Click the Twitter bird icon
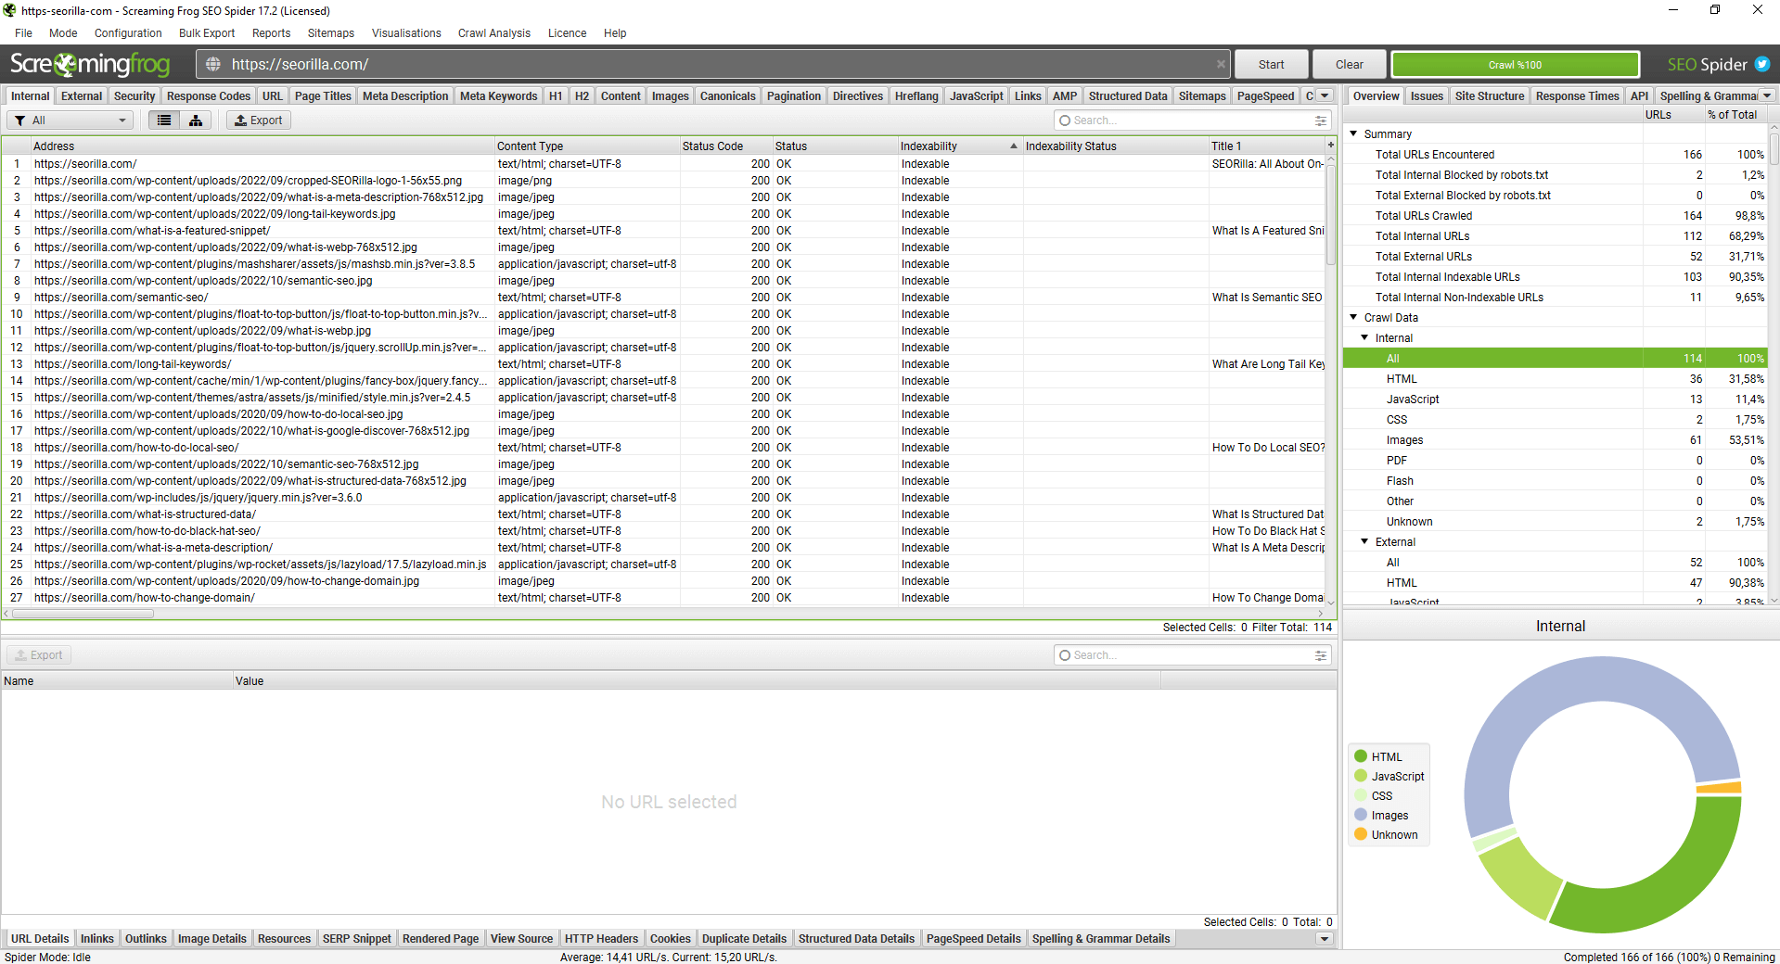 [x=1761, y=64]
